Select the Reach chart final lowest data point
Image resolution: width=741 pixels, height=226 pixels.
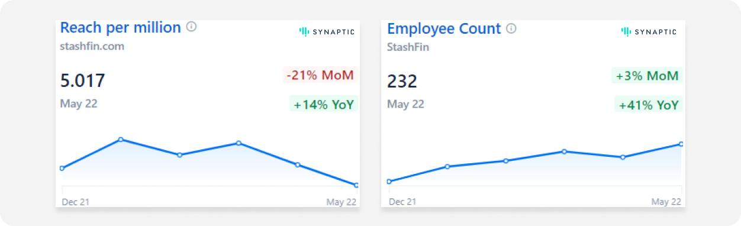(356, 185)
